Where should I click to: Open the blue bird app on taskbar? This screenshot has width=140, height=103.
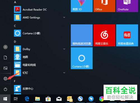tap(91, 99)
